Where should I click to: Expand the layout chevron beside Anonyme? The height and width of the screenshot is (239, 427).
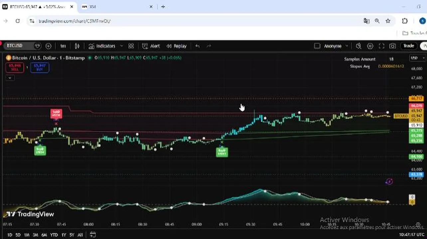pos(347,46)
